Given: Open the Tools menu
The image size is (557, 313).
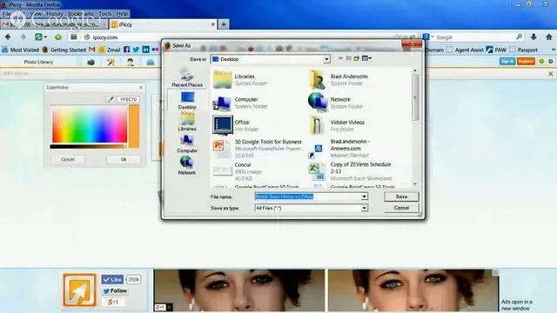Looking at the screenshot, I should [x=104, y=14].
